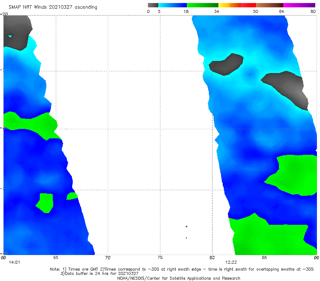Click the brown 50-64 segment of the color bar
This screenshot has width=320, height=281.
click(269, 5)
